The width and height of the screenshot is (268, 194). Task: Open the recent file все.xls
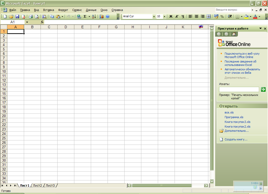(x=229, y=112)
